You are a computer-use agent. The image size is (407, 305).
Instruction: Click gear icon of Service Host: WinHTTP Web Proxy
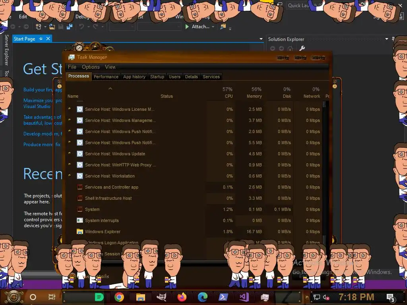tap(79, 165)
